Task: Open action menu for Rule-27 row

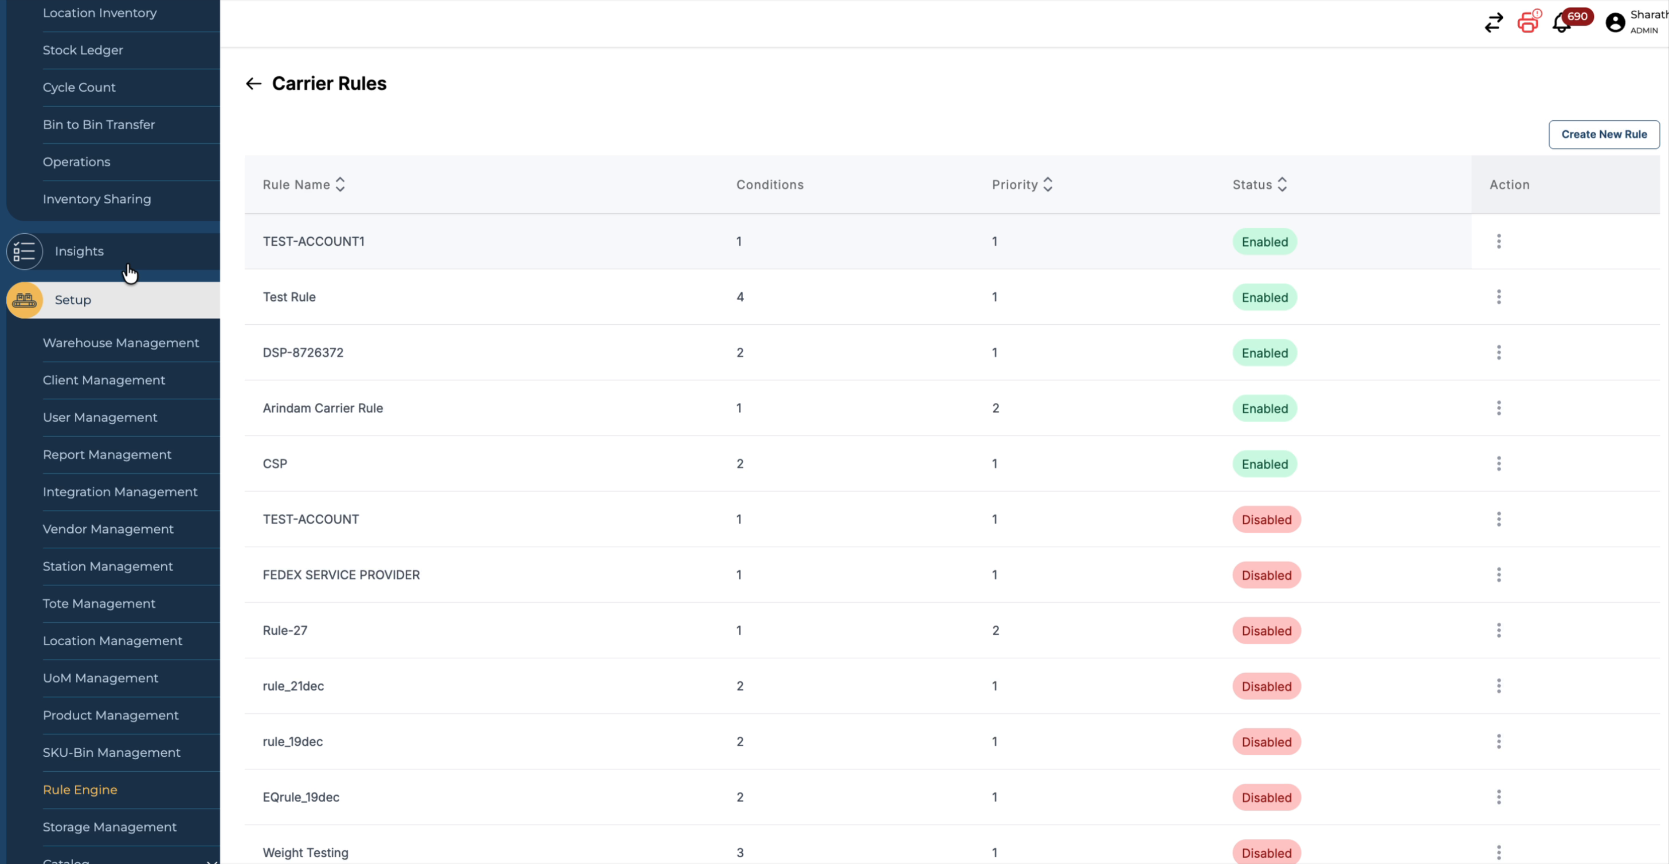Action: [1499, 631]
